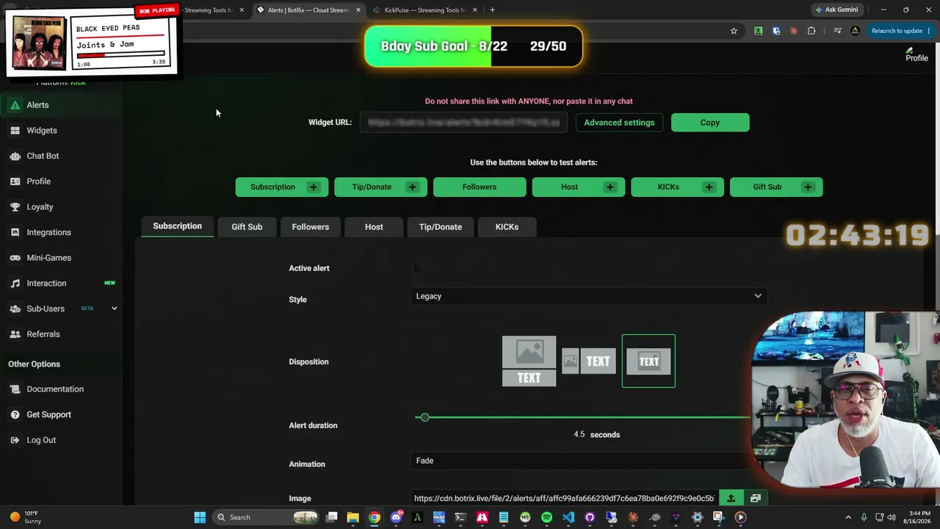The height and width of the screenshot is (529, 940).
Task: Open the sidebar Profile icon
Action: click(15, 181)
